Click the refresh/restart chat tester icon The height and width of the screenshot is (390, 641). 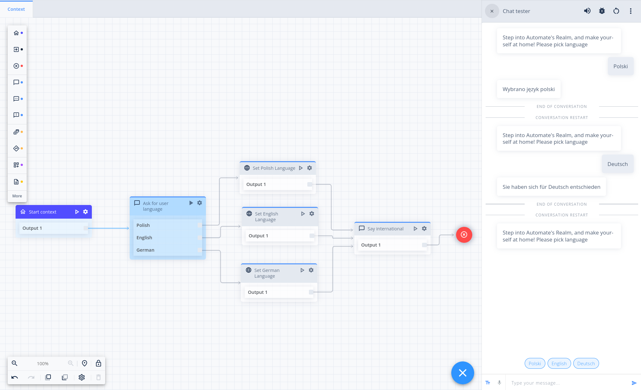pyautogui.click(x=617, y=11)
